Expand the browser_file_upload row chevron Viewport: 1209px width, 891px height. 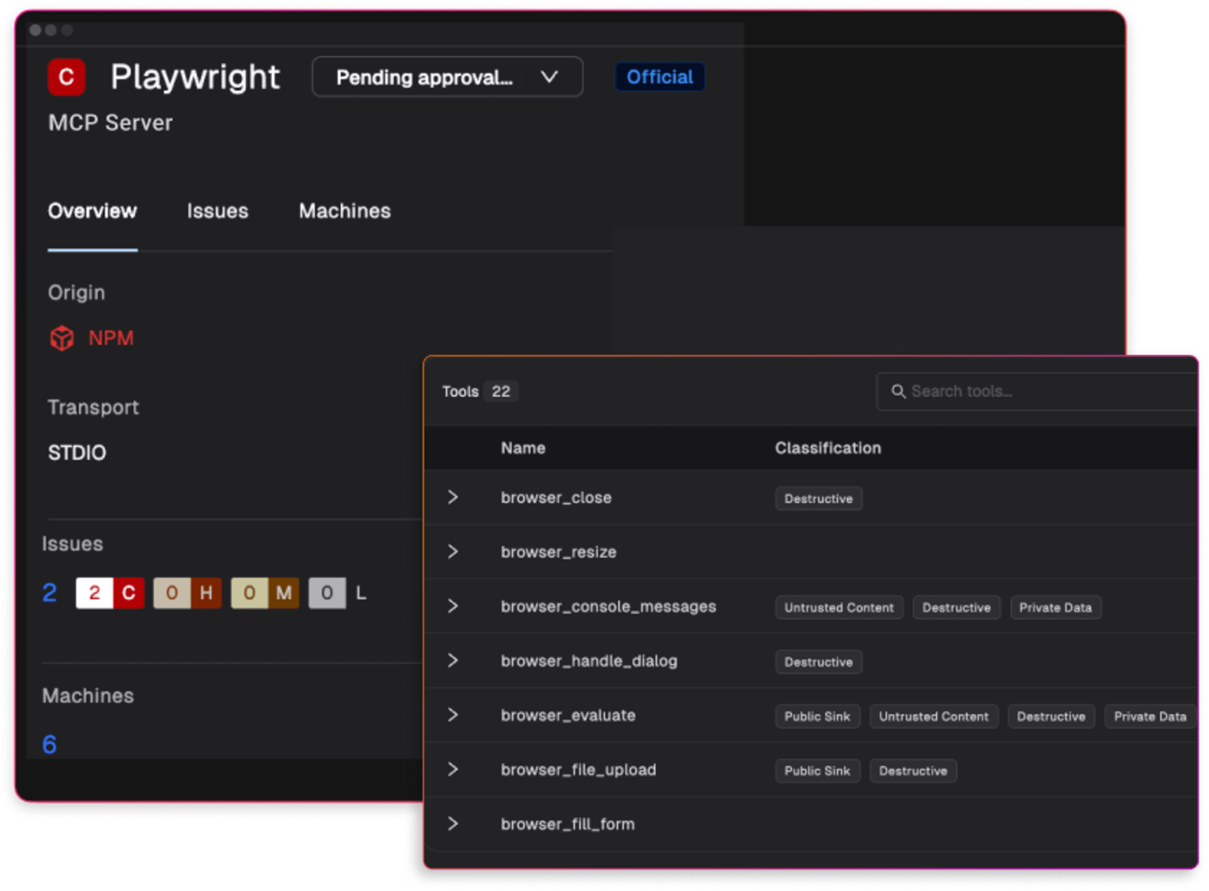click(452, 770)
